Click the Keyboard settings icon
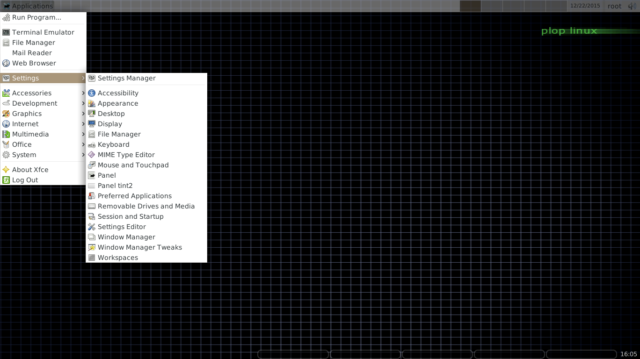Image resolution: width=640 pixels, height=359 pixels. coord(92,144)
